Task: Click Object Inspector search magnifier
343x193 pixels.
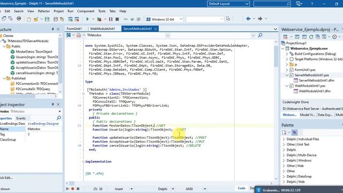Action: pos(59,118)
